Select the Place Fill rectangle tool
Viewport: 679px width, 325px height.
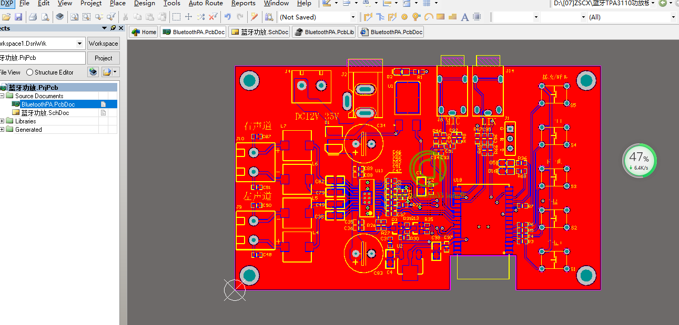point(441,17)
